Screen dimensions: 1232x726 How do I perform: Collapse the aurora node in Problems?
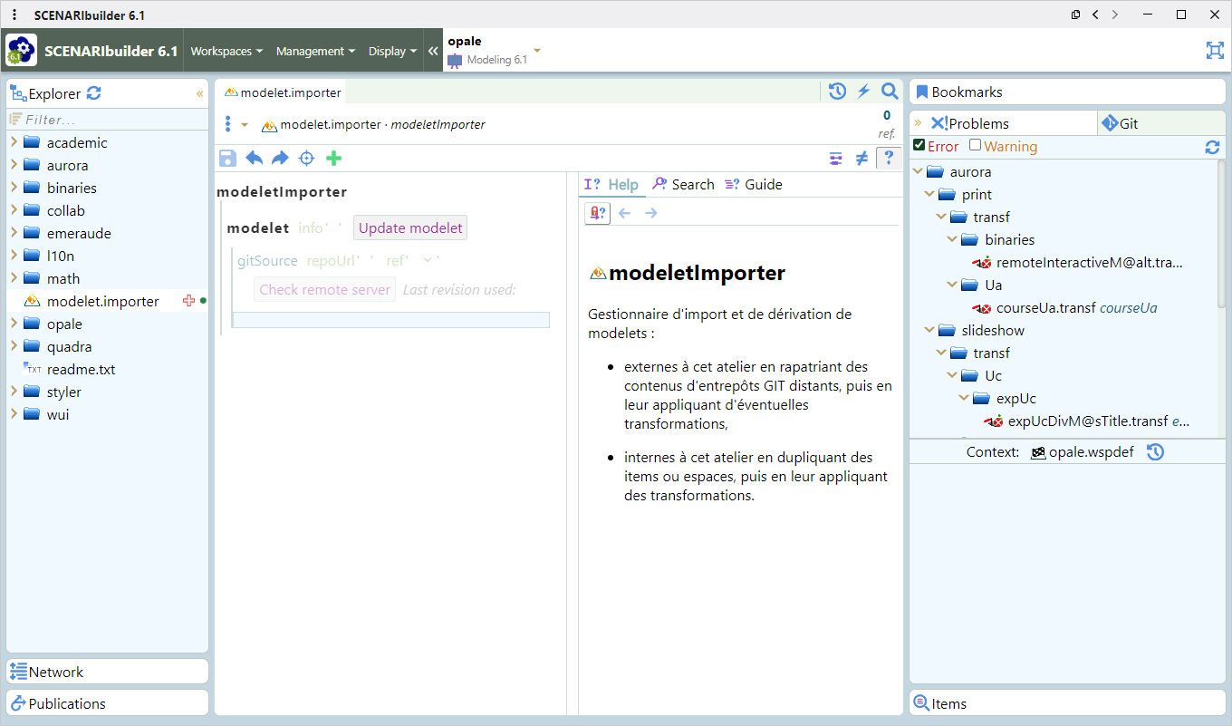[x=918, y=171]
